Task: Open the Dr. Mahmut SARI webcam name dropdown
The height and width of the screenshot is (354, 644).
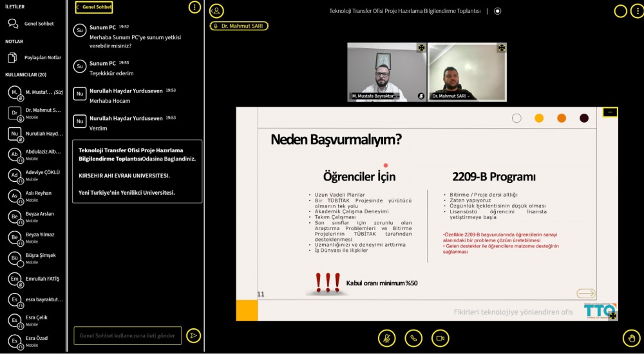Action: pyautogui.click(x=451, y=96)
